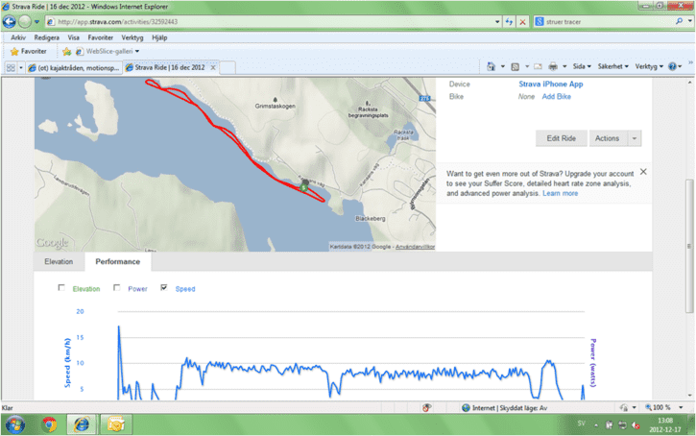Click the Edit Ride button
The height and width of the screenshot is (436, 696).
pyautogui.click(x=561, y=138)
